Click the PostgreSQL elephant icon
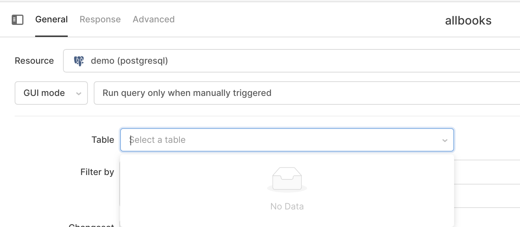Screen dimensions: 520x227 (79, 61)
